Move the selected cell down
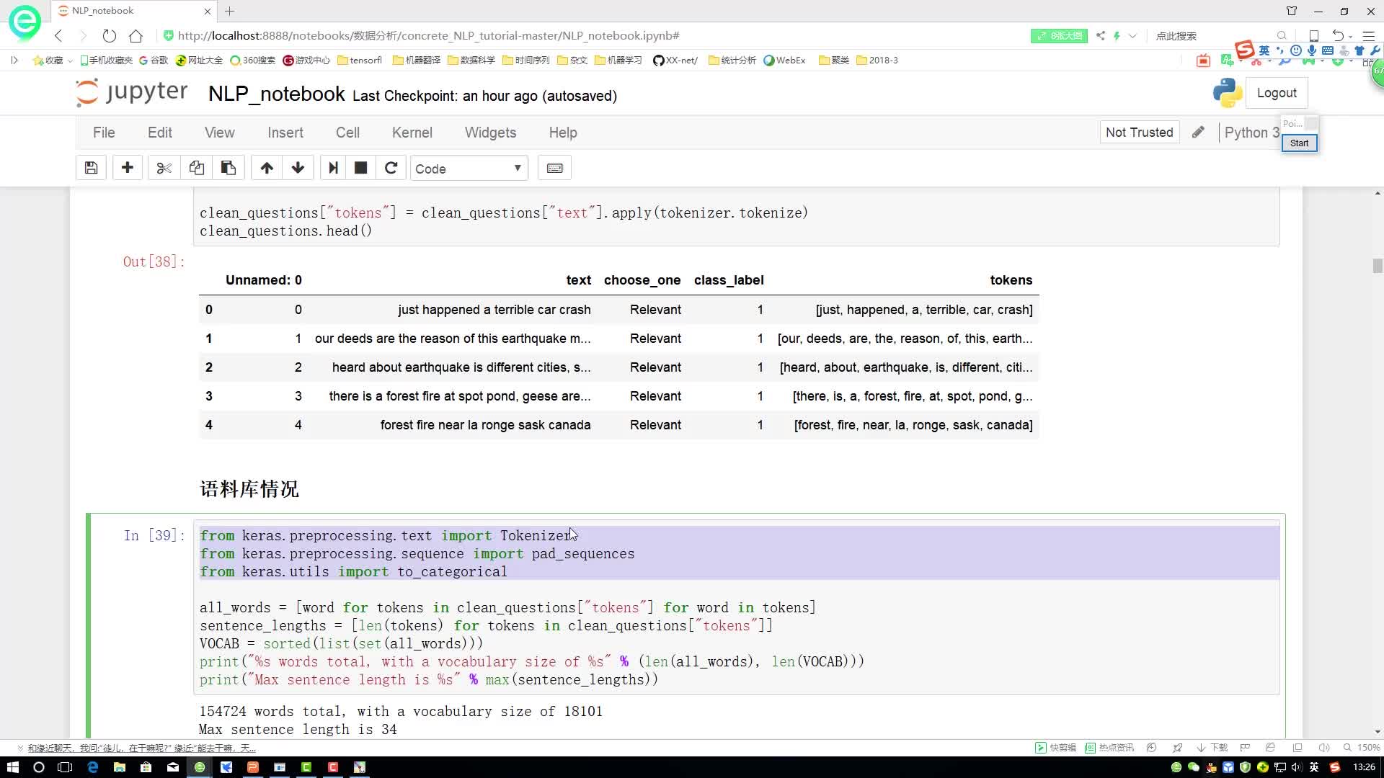The width and height of the screenshot is (1384, 778). 298,168
